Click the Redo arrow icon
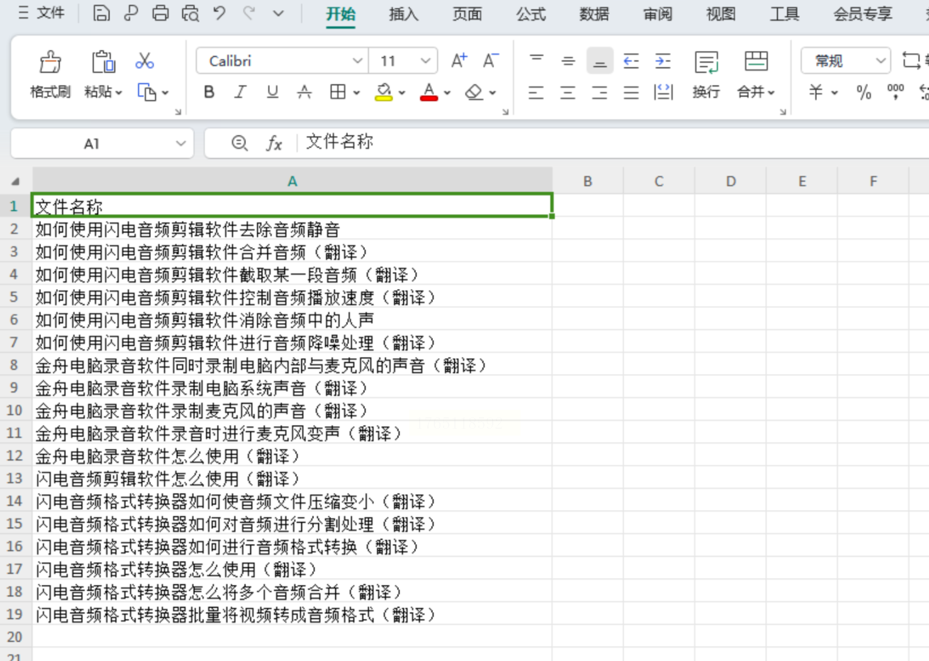Viewport: 929px width, 661px height. click(x=249, y=13)
